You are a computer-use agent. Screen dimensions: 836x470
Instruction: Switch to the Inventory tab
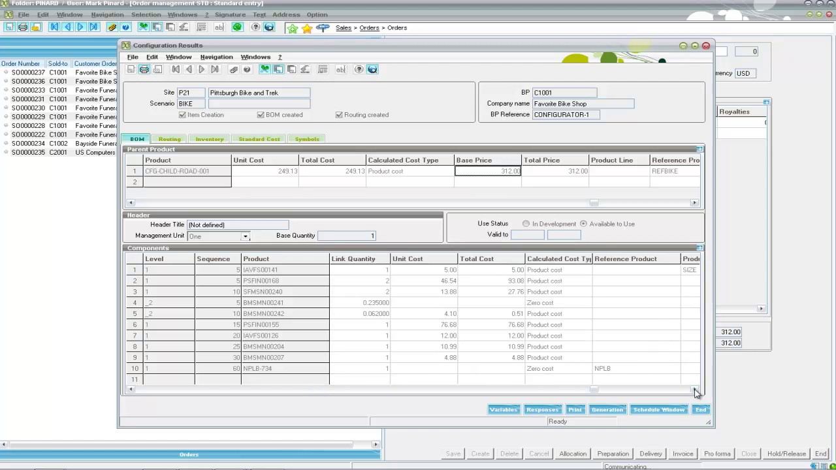tap(210, 139)
